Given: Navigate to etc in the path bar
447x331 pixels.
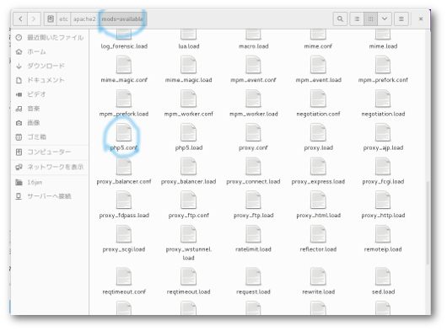Looking at the screenshot, I should 63,19.
